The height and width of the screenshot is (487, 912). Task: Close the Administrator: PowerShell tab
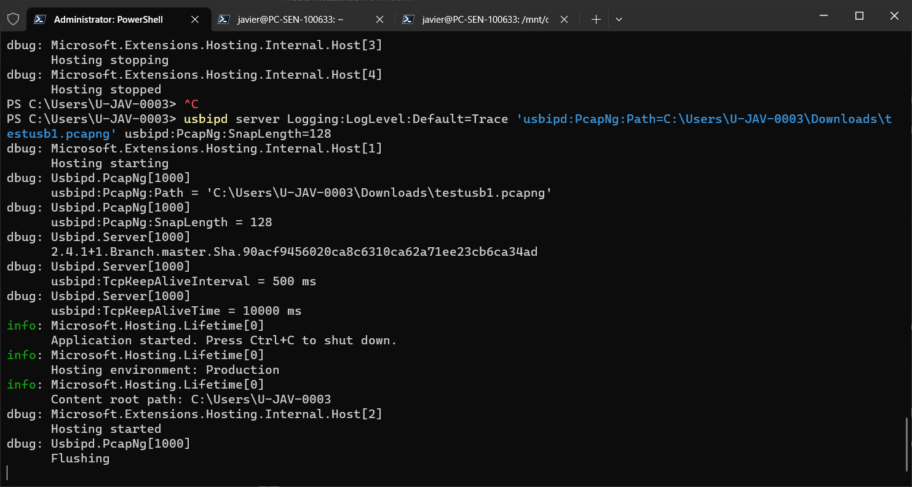click(x=195, y=19)
